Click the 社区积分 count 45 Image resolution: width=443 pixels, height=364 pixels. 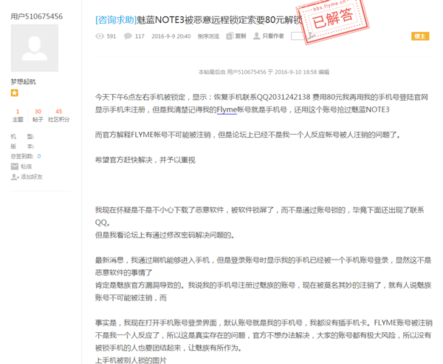click(59, 112)
